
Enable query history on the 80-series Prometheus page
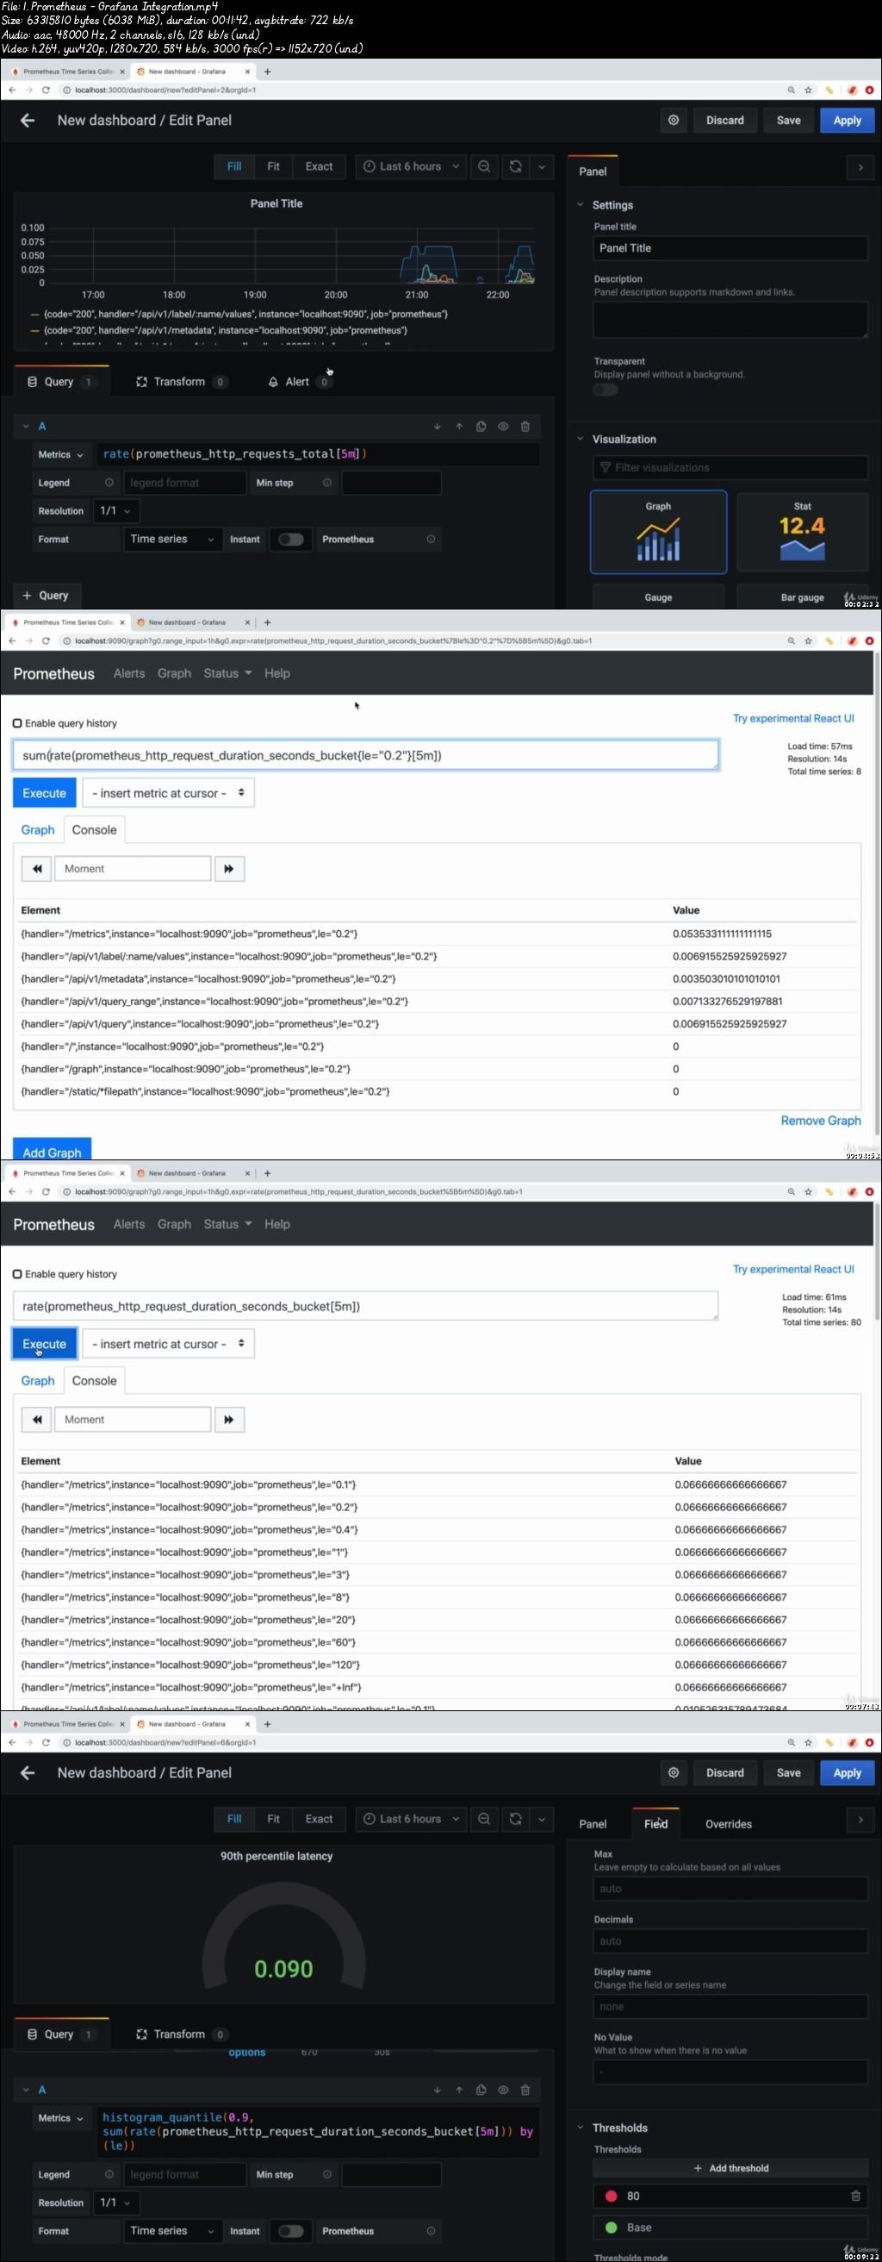[16, 1274]
